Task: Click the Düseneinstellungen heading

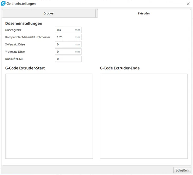Action: pos(24,24)
